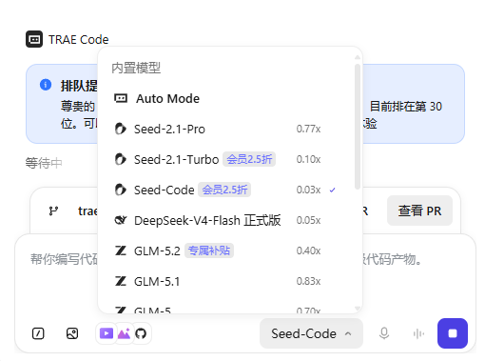Click the DeepSeek whale logo icon
The height and width of the screenshot is (361, 485).
121,220
